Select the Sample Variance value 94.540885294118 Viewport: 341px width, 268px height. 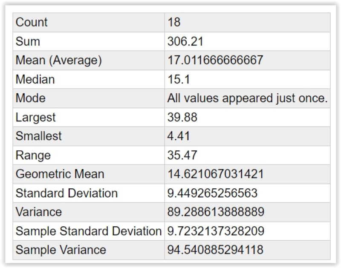215,250
